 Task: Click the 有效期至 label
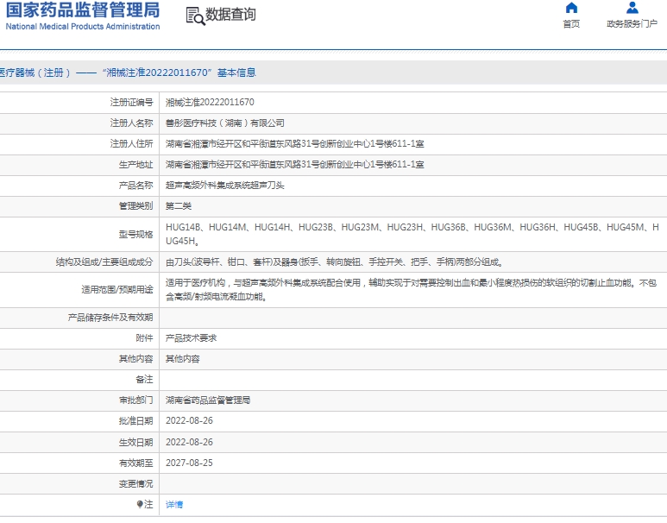135,463
